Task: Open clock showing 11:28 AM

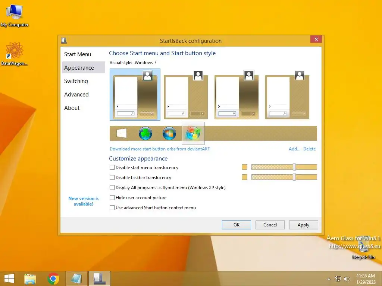Action: tap(366, 279)
